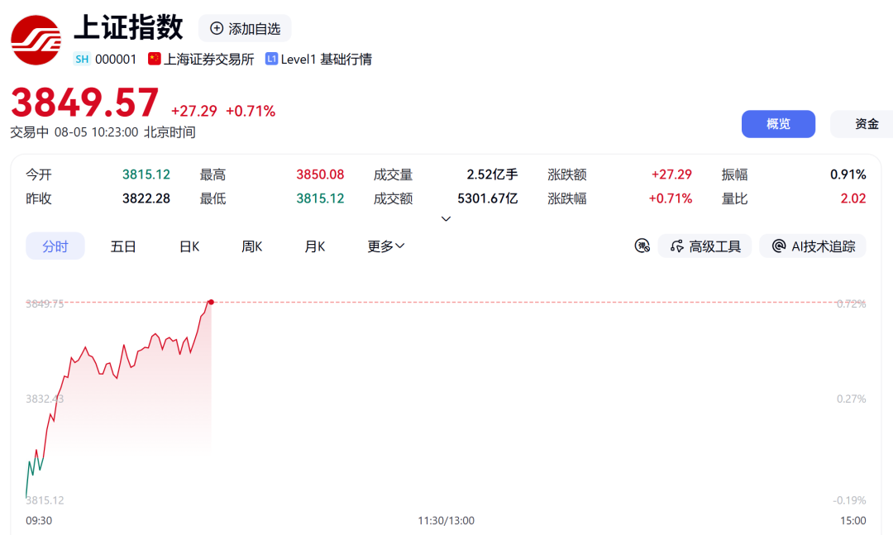The image size is (893, 535).
Task: Click the Level1 基础行情 label
Action: click(x=327, y=60)
